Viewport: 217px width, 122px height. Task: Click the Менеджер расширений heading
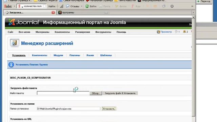pyautogui.click(x=47, y=43)
